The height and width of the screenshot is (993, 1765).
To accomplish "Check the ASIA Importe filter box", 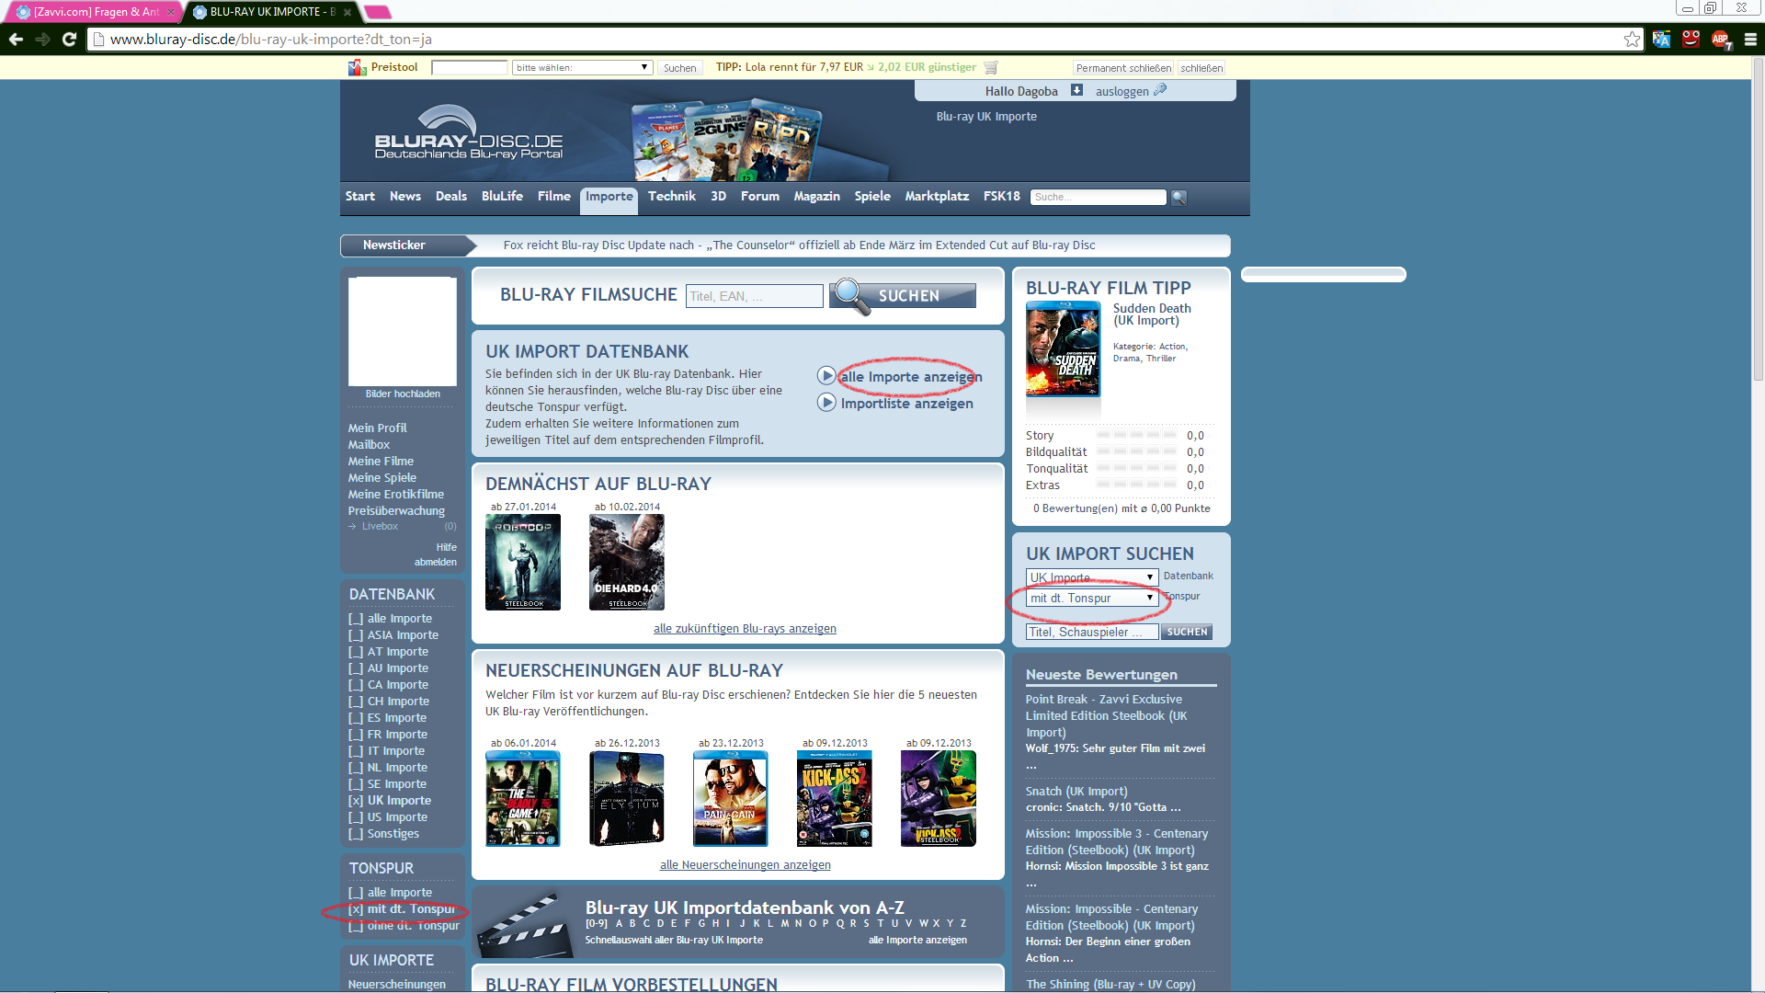I will pyautogui.click(x=356, y=635).
